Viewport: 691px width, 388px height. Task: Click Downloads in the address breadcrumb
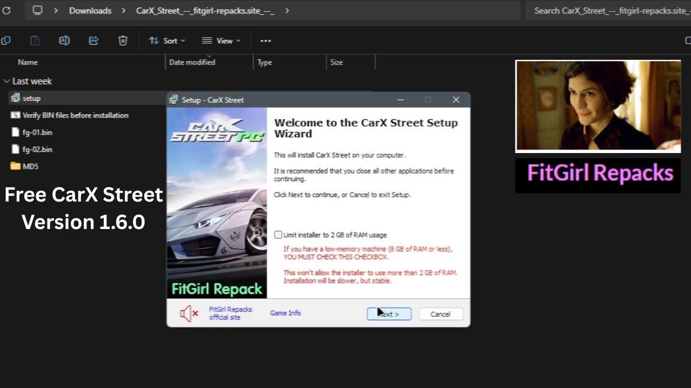(90, 11)
